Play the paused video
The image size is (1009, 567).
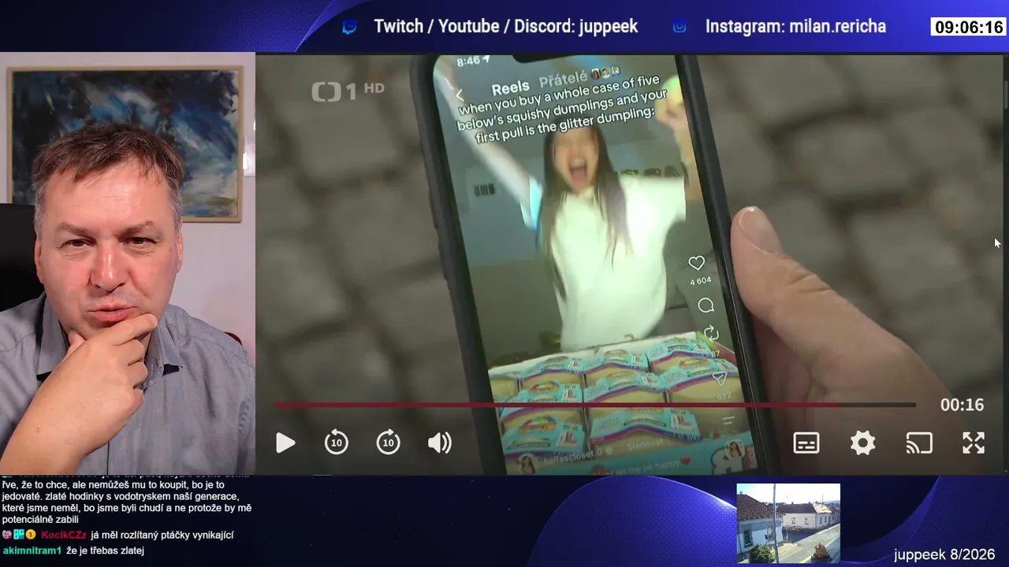click(285, 443)
